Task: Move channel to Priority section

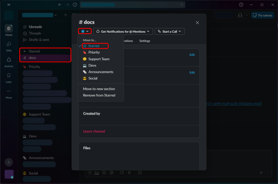Action: (x=94, y=52)
